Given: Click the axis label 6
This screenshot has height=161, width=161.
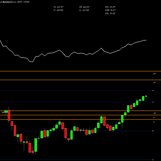Looking at the screenshot, I should [x=154, y=122].
